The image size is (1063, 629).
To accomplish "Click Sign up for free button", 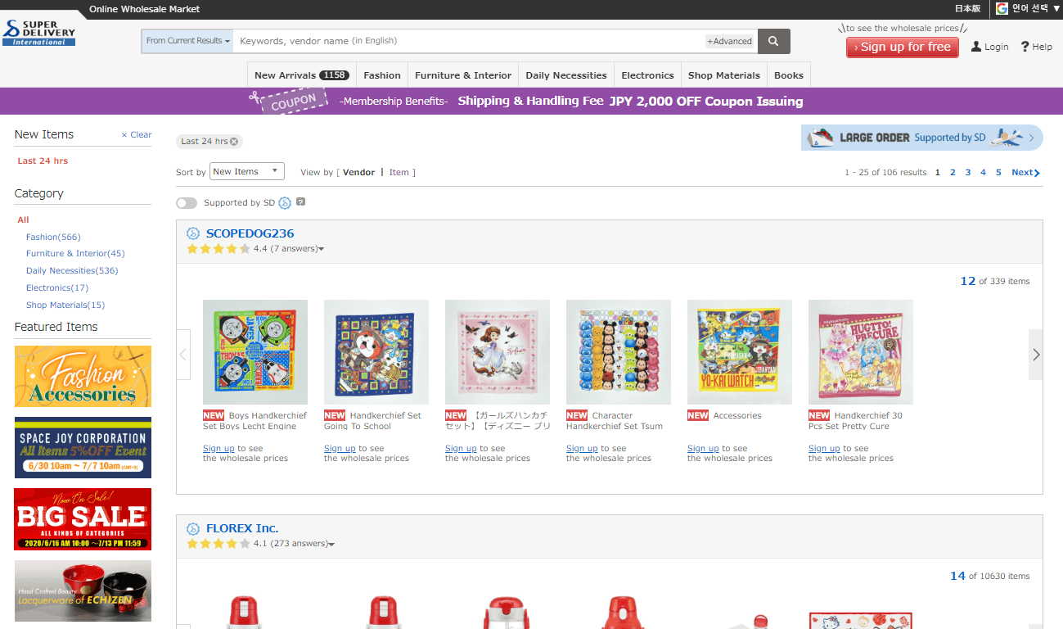I will tap(903, 47).
